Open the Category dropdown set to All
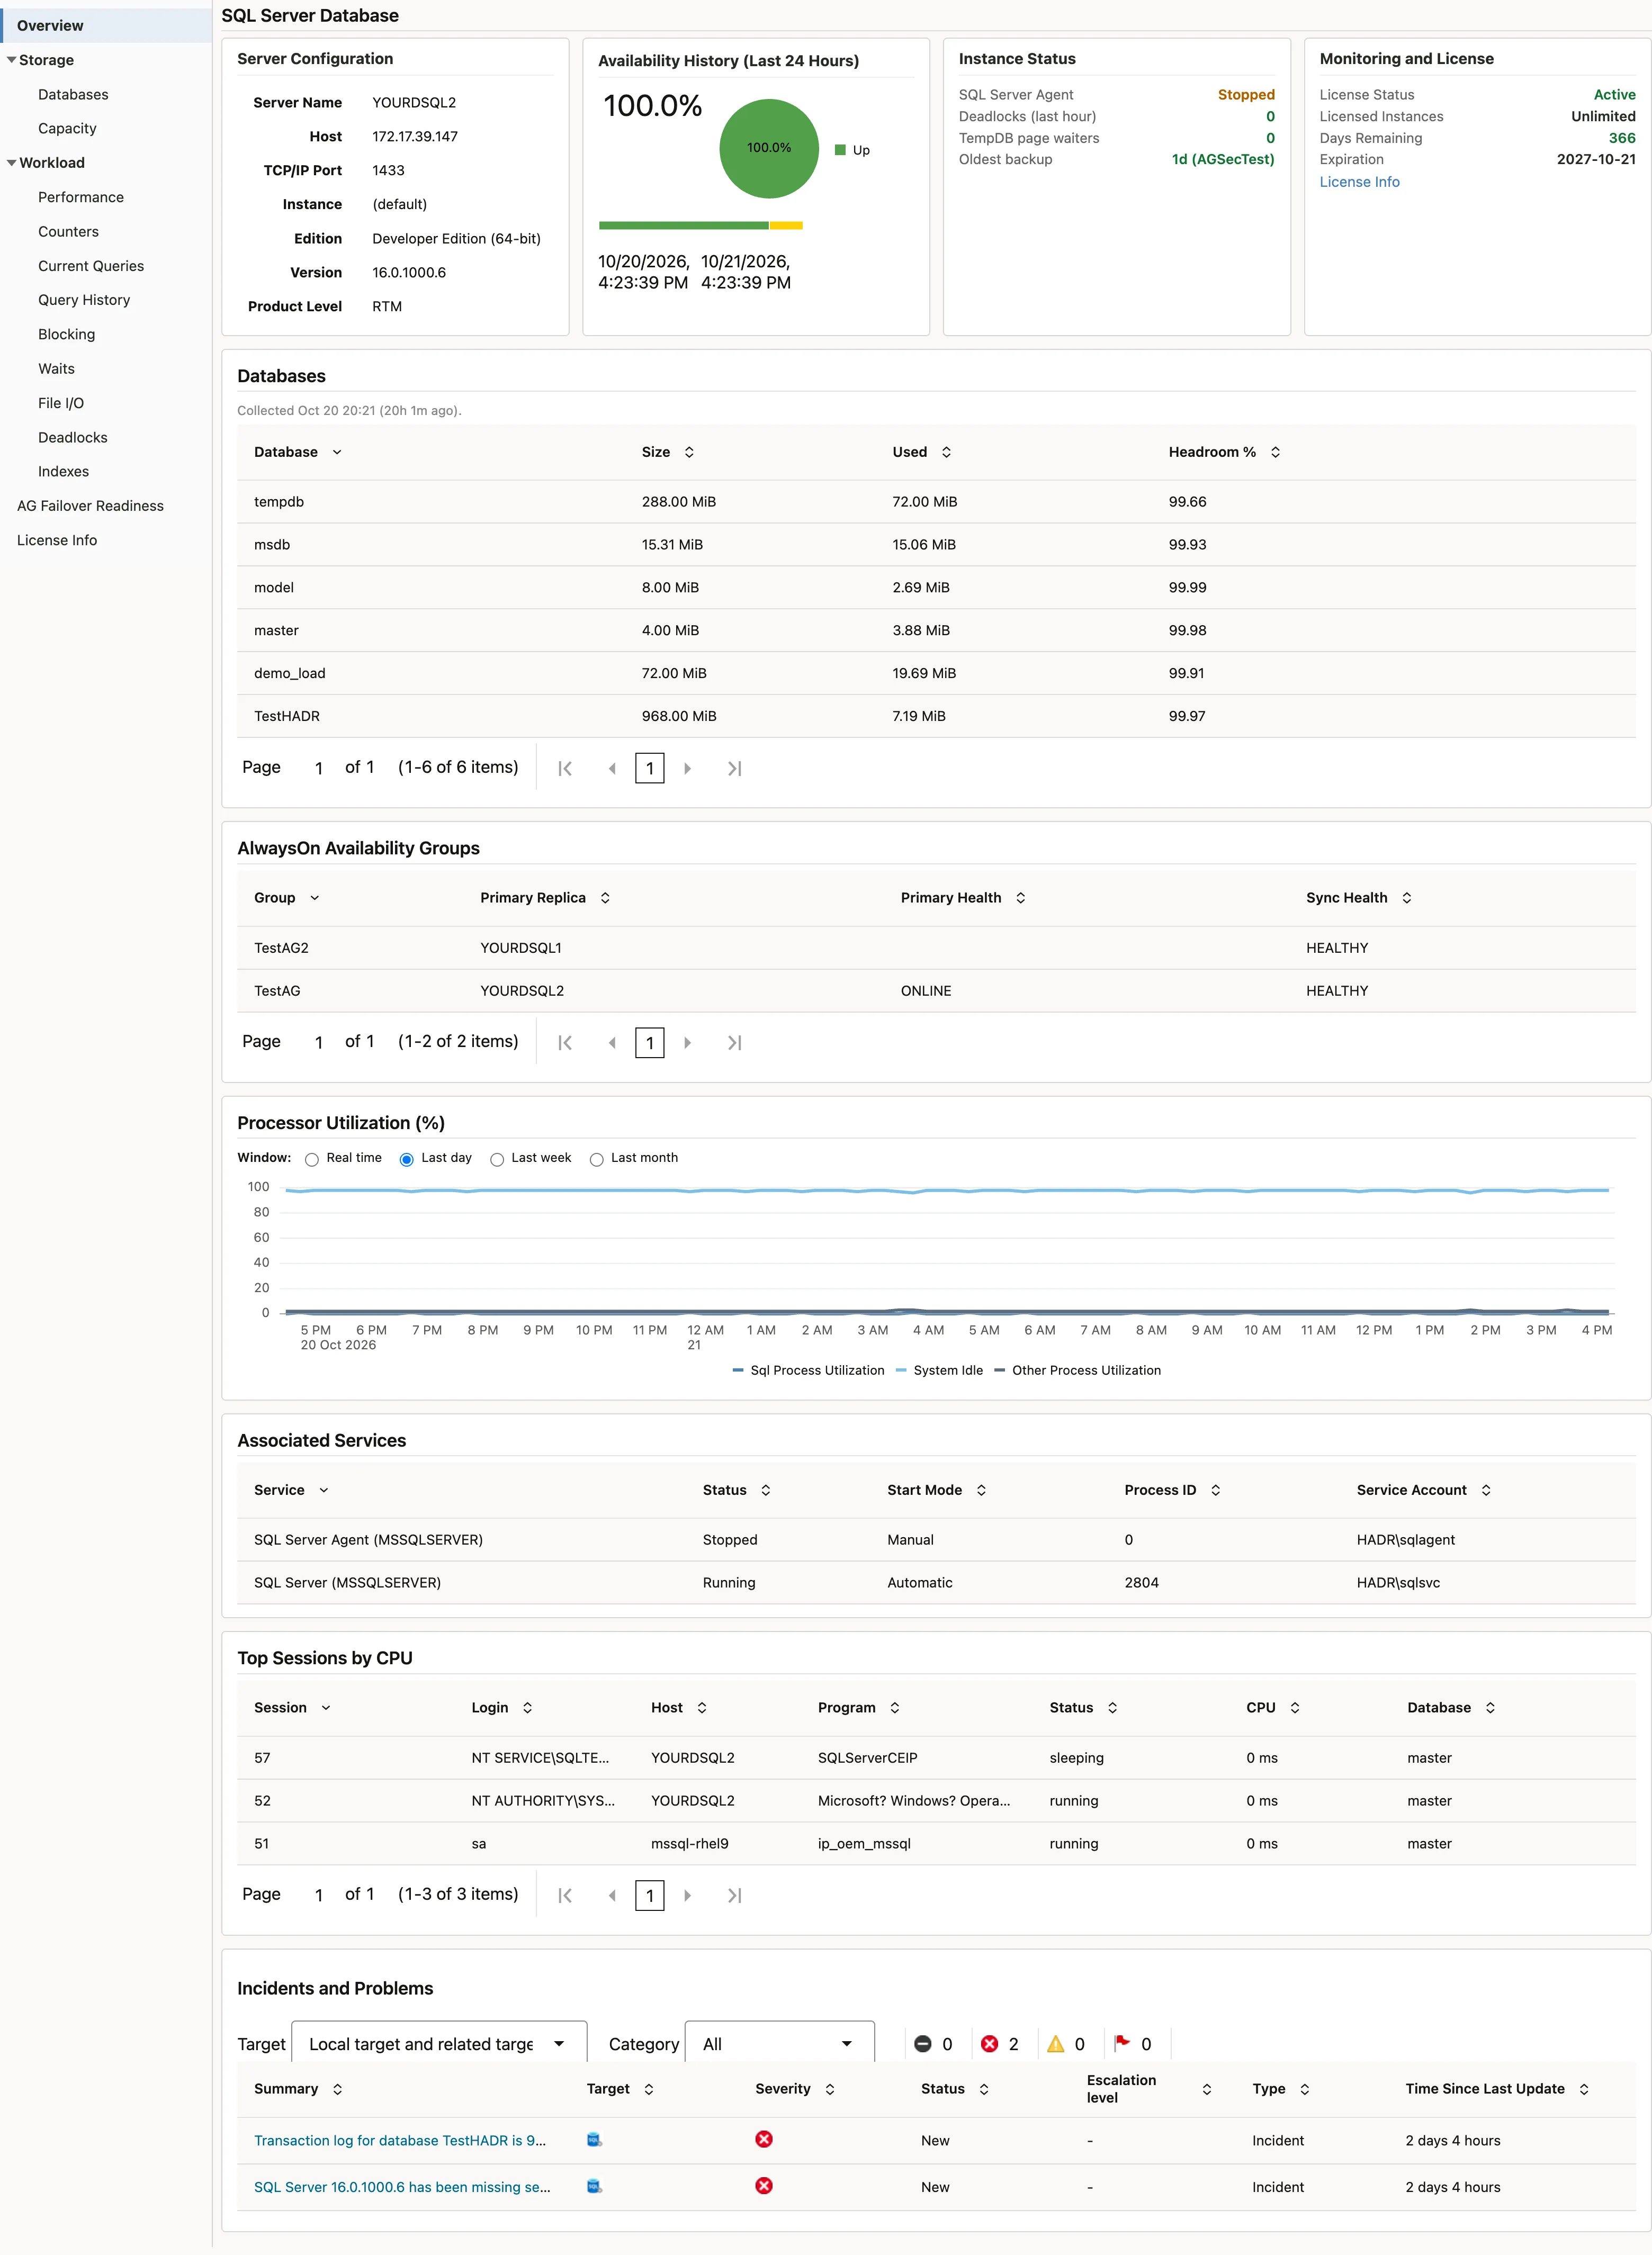The image size is (1652, 2255). coord(779,2043)
